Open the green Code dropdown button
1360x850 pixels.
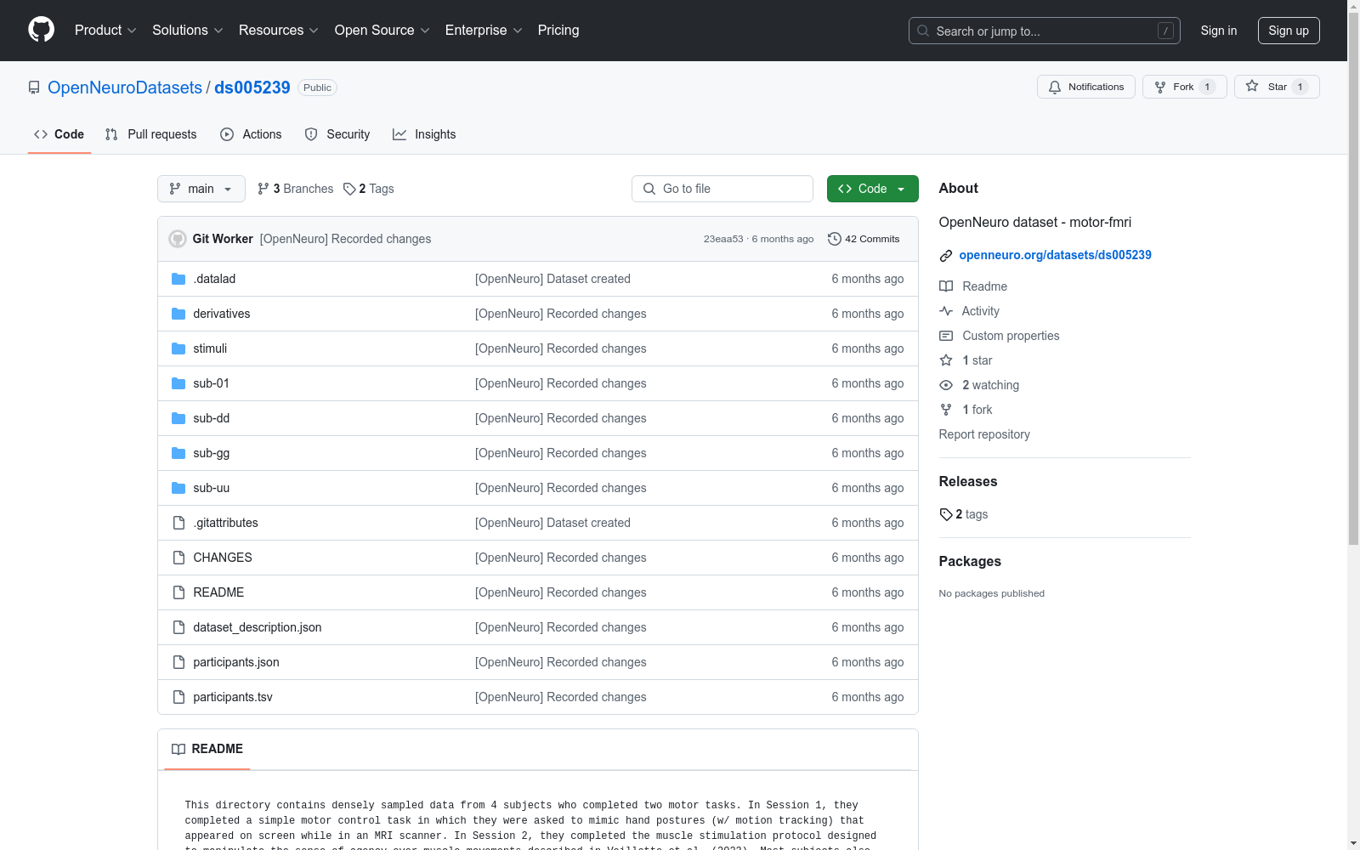(x=872, y=189)
